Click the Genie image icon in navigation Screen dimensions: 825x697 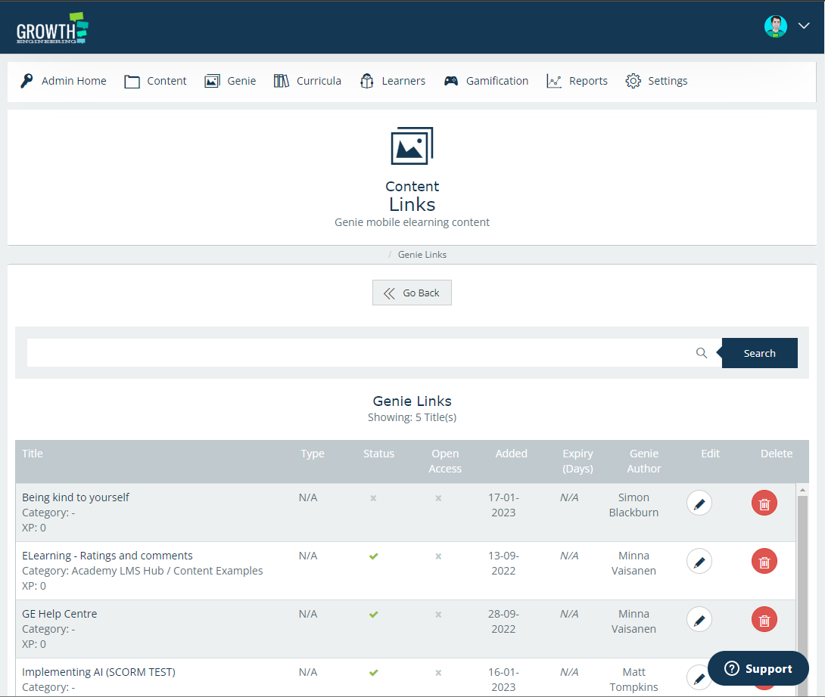212,81
